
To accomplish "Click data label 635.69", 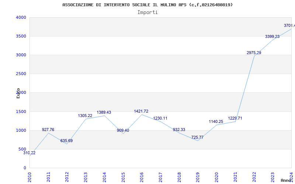I will (x=66, y=141).
